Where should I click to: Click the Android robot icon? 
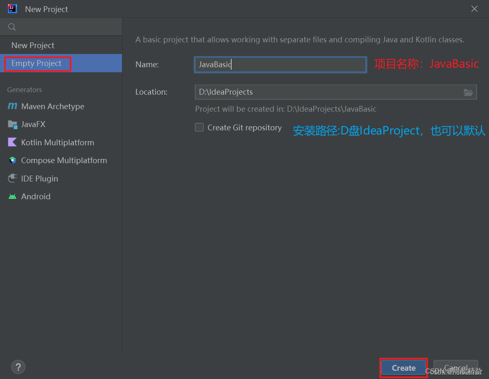[12, 196]
